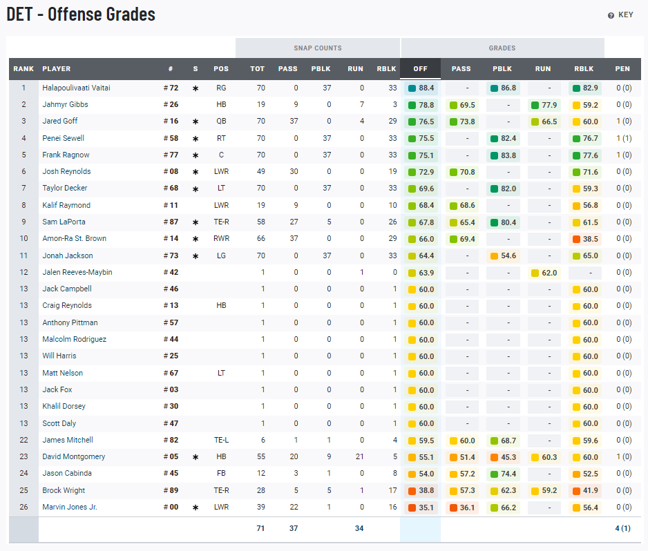
Task: Click the starter star next to Halapoulivaati Vaitai
Action: [x=196, y=88]
